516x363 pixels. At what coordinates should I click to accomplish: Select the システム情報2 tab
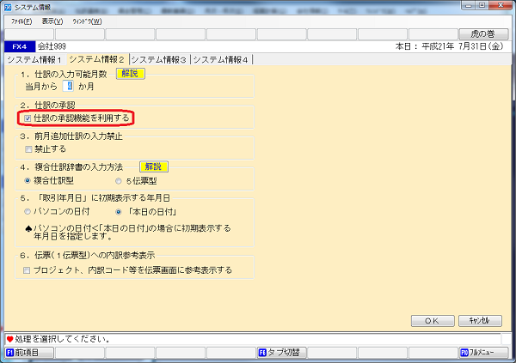coord(96,59)
